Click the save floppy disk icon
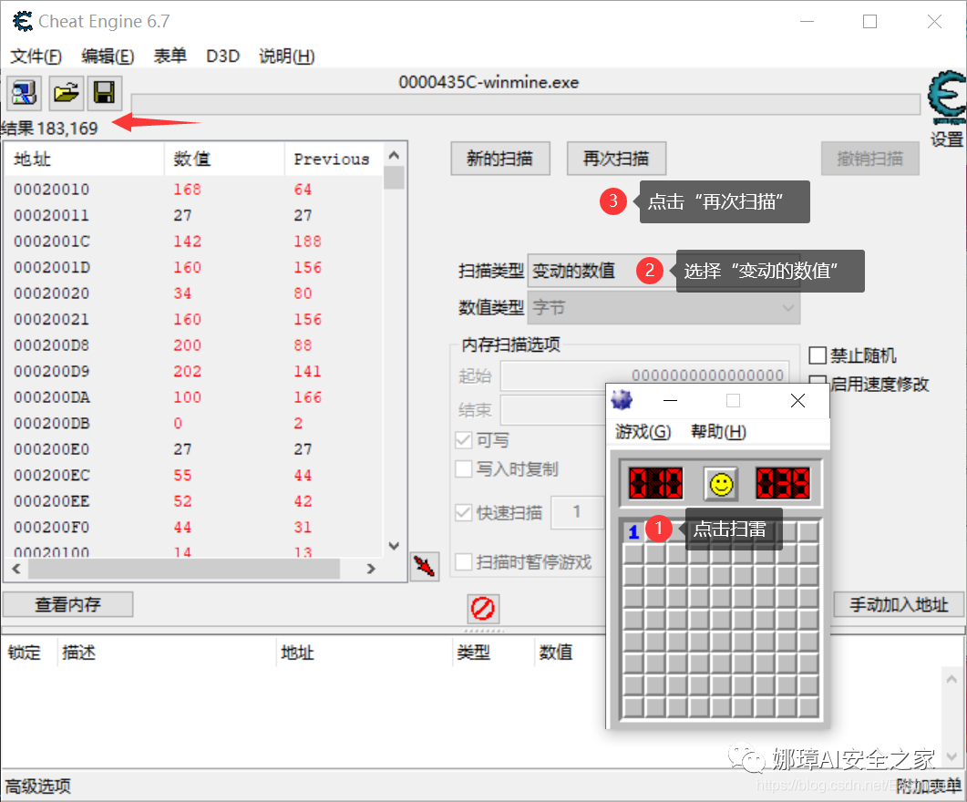This screenshot has width=967, height=802. pyautogui.click(x=104, y=93)
